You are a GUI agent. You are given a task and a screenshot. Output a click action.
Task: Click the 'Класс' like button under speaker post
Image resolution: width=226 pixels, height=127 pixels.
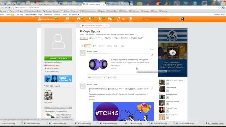pyautogui.click(x=115, y=78)
